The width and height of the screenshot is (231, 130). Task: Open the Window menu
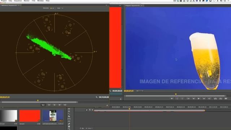click(x=40, y=1)
